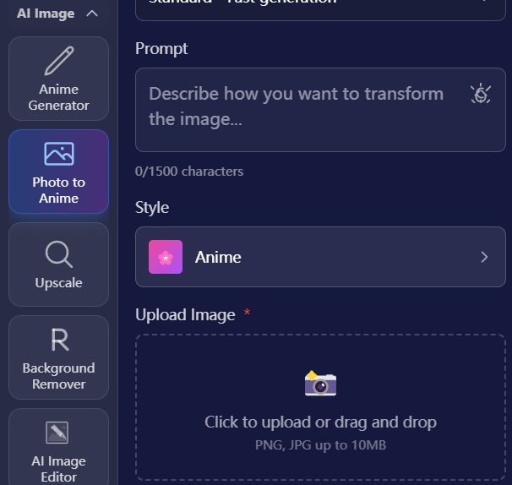Screen dimensions: 512x485
Task: Navigate to the AI Image Editor label
Action: (58, 469)
